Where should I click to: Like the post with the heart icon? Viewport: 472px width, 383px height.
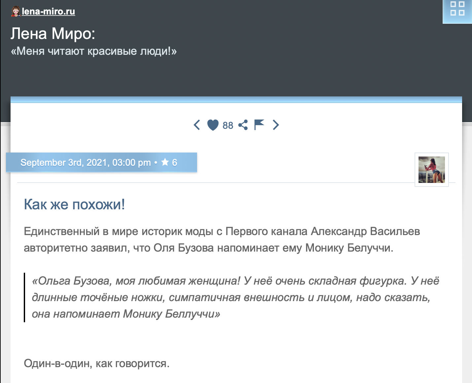click(x=213, y=125)
